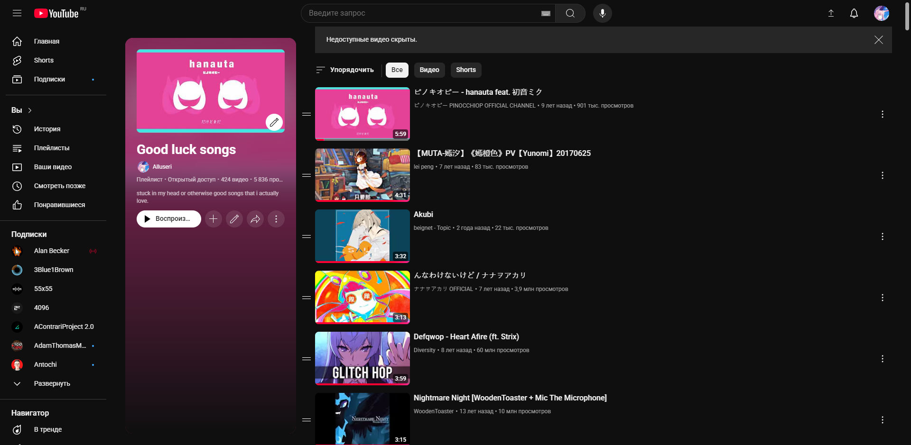The height and width of the screenshot is (445, 911).
Task: Activate voice search microphone
Action: pyautogui.click(x=603, y=13)
